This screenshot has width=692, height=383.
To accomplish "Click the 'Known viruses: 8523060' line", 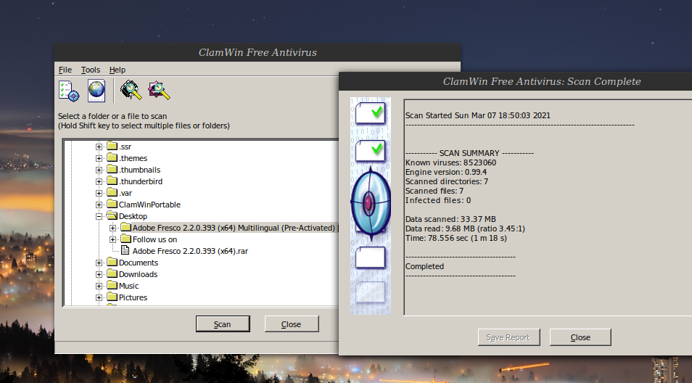I will [450, 162].
